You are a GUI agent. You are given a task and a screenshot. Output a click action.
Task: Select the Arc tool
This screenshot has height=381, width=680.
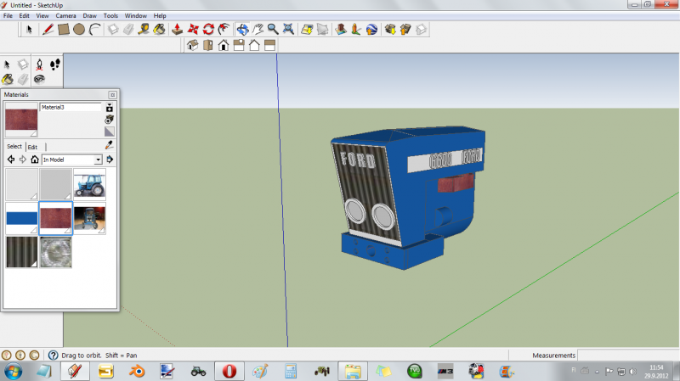click(x=94, y=30)
